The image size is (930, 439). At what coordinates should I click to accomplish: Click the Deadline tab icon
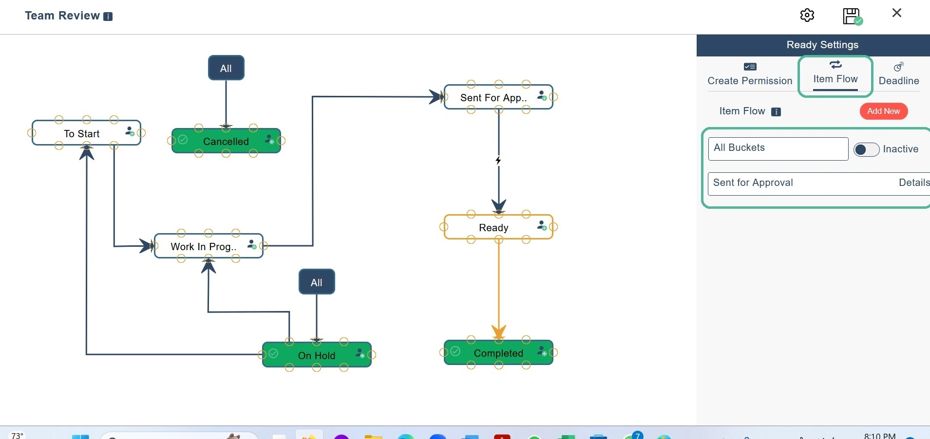899,67
